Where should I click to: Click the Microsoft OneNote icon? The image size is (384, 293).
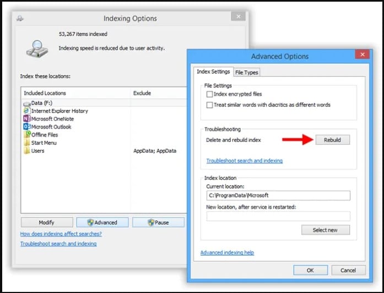pyautogui.click(x=26, y=119)
